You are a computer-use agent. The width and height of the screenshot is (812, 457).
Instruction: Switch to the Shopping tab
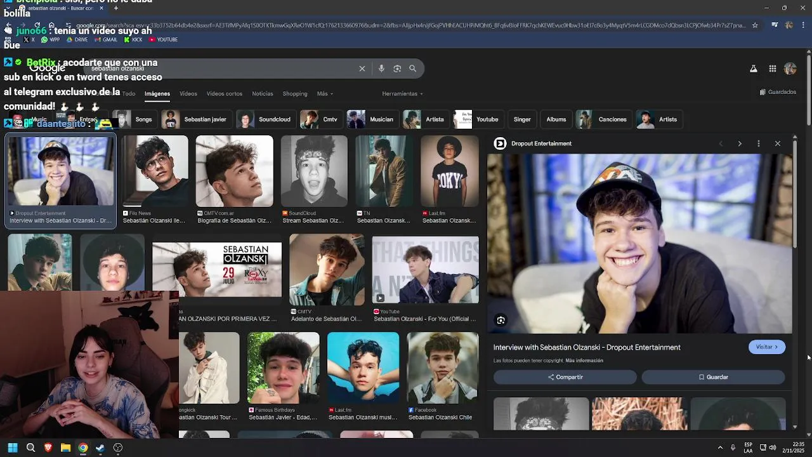click(295, 93)
